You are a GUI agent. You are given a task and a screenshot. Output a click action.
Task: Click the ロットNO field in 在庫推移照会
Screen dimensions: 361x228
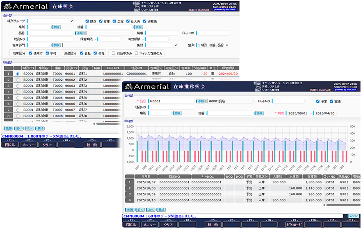(x=290, y=101)
